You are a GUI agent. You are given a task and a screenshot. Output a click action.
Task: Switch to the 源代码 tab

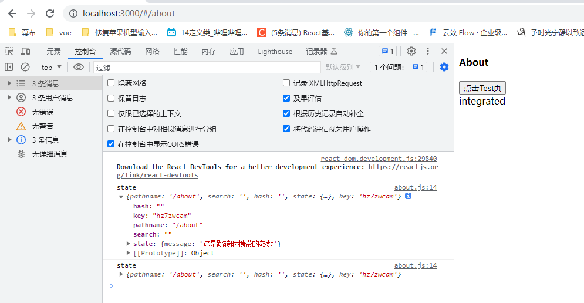[x=120, y=52]
